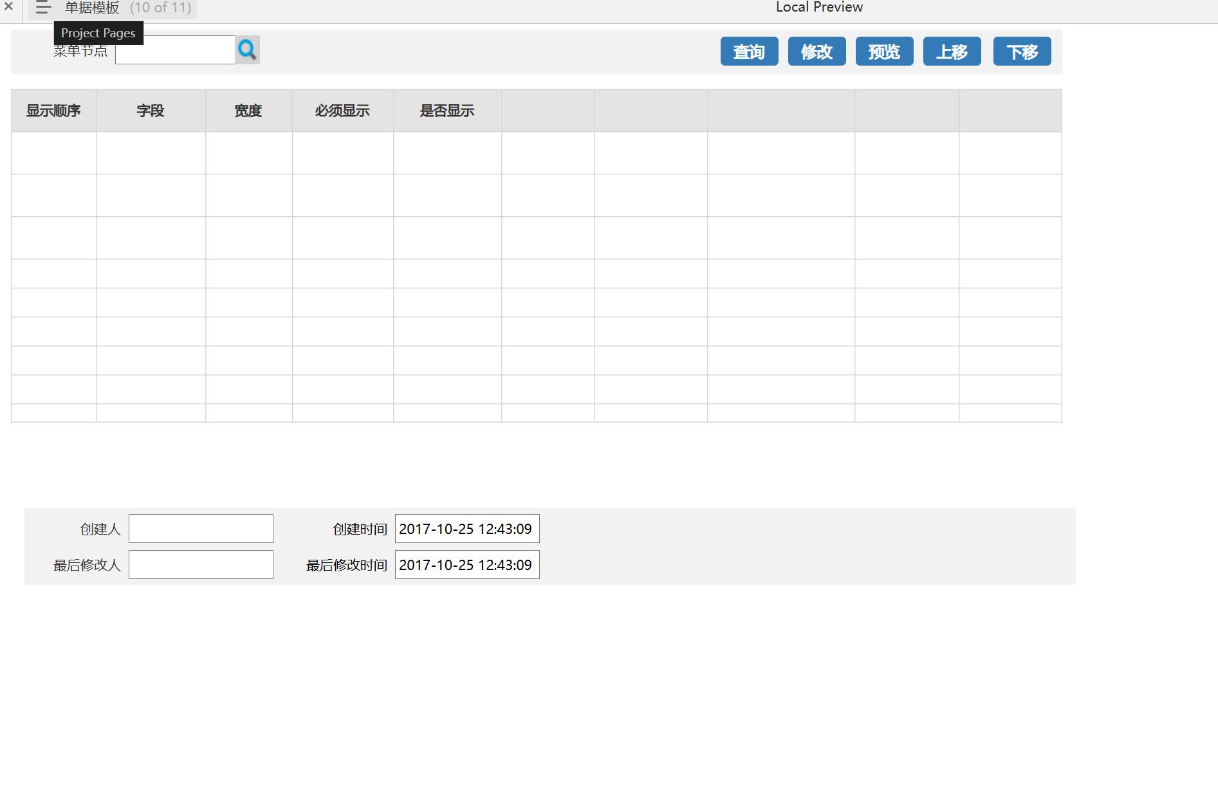Screen dimensions: 1218x801
Task: Select the 宽度 column header
Action: (x=248, y=111)
